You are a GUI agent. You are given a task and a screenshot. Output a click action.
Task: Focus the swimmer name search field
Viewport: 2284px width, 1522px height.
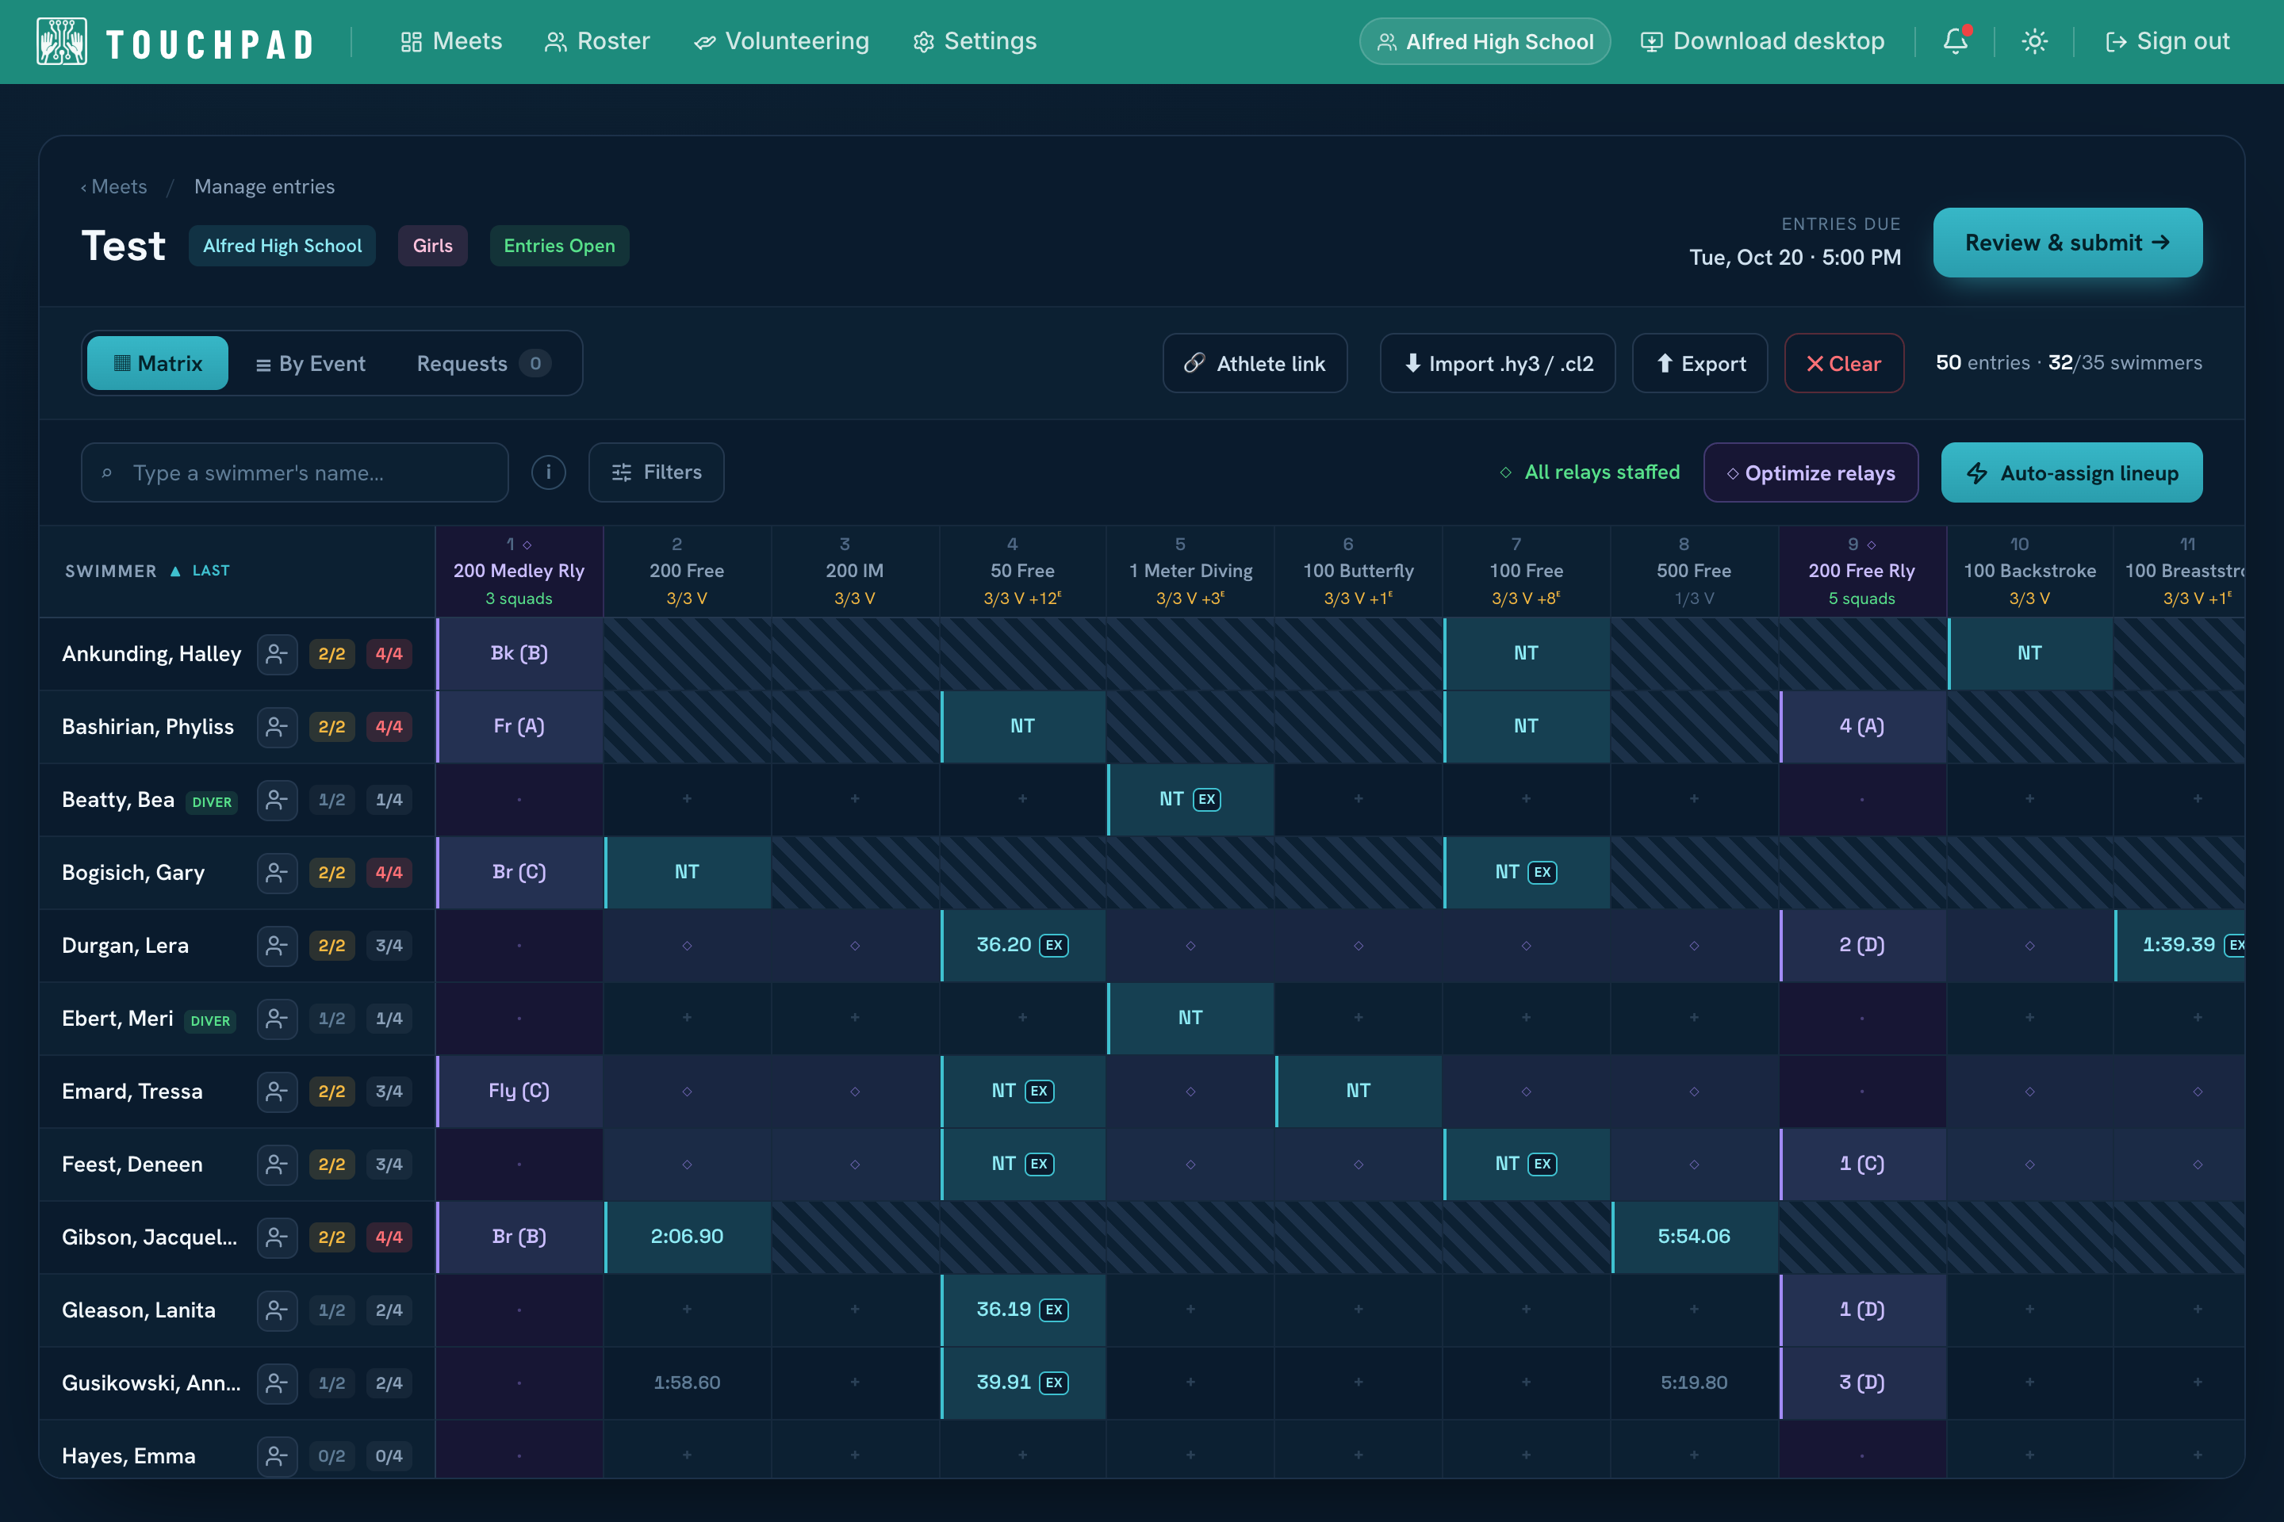294,472
